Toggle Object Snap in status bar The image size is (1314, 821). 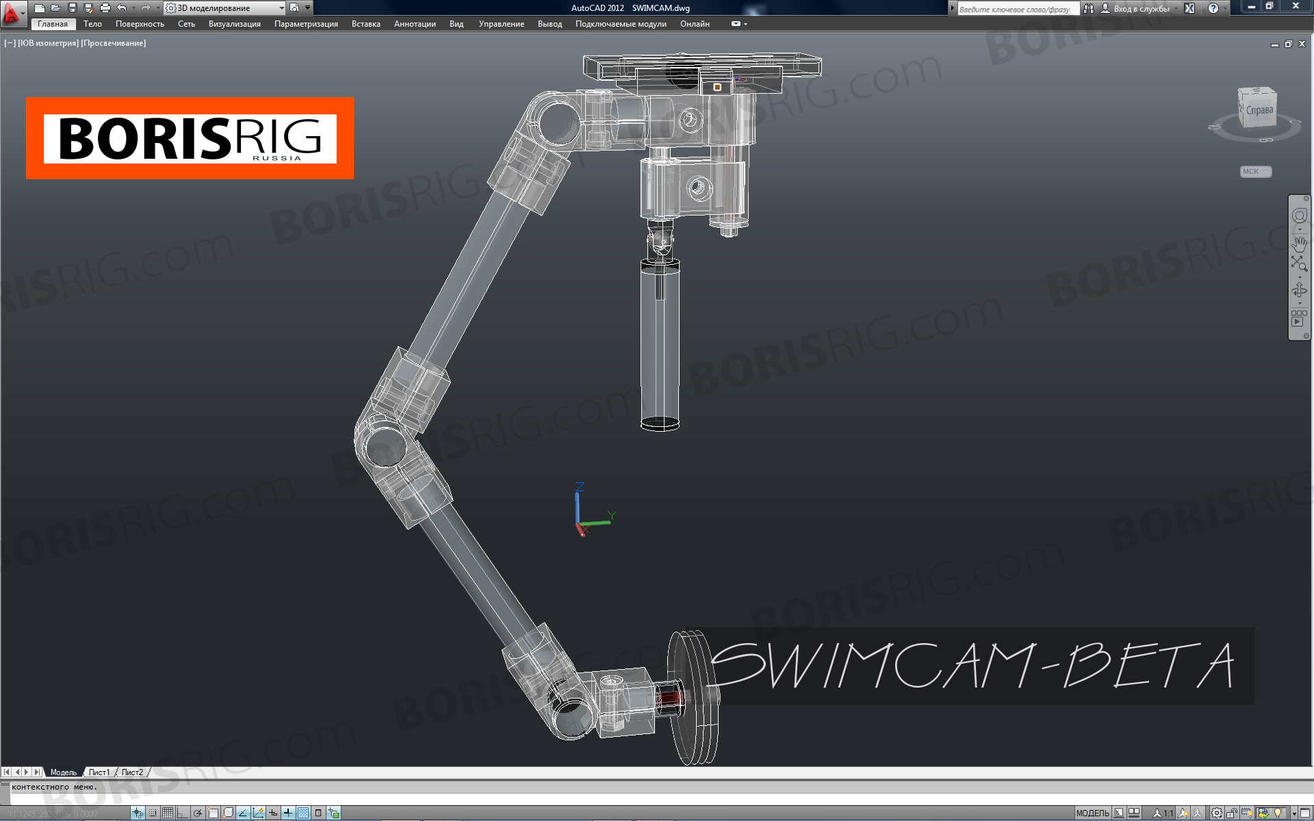tap(213, 813)
